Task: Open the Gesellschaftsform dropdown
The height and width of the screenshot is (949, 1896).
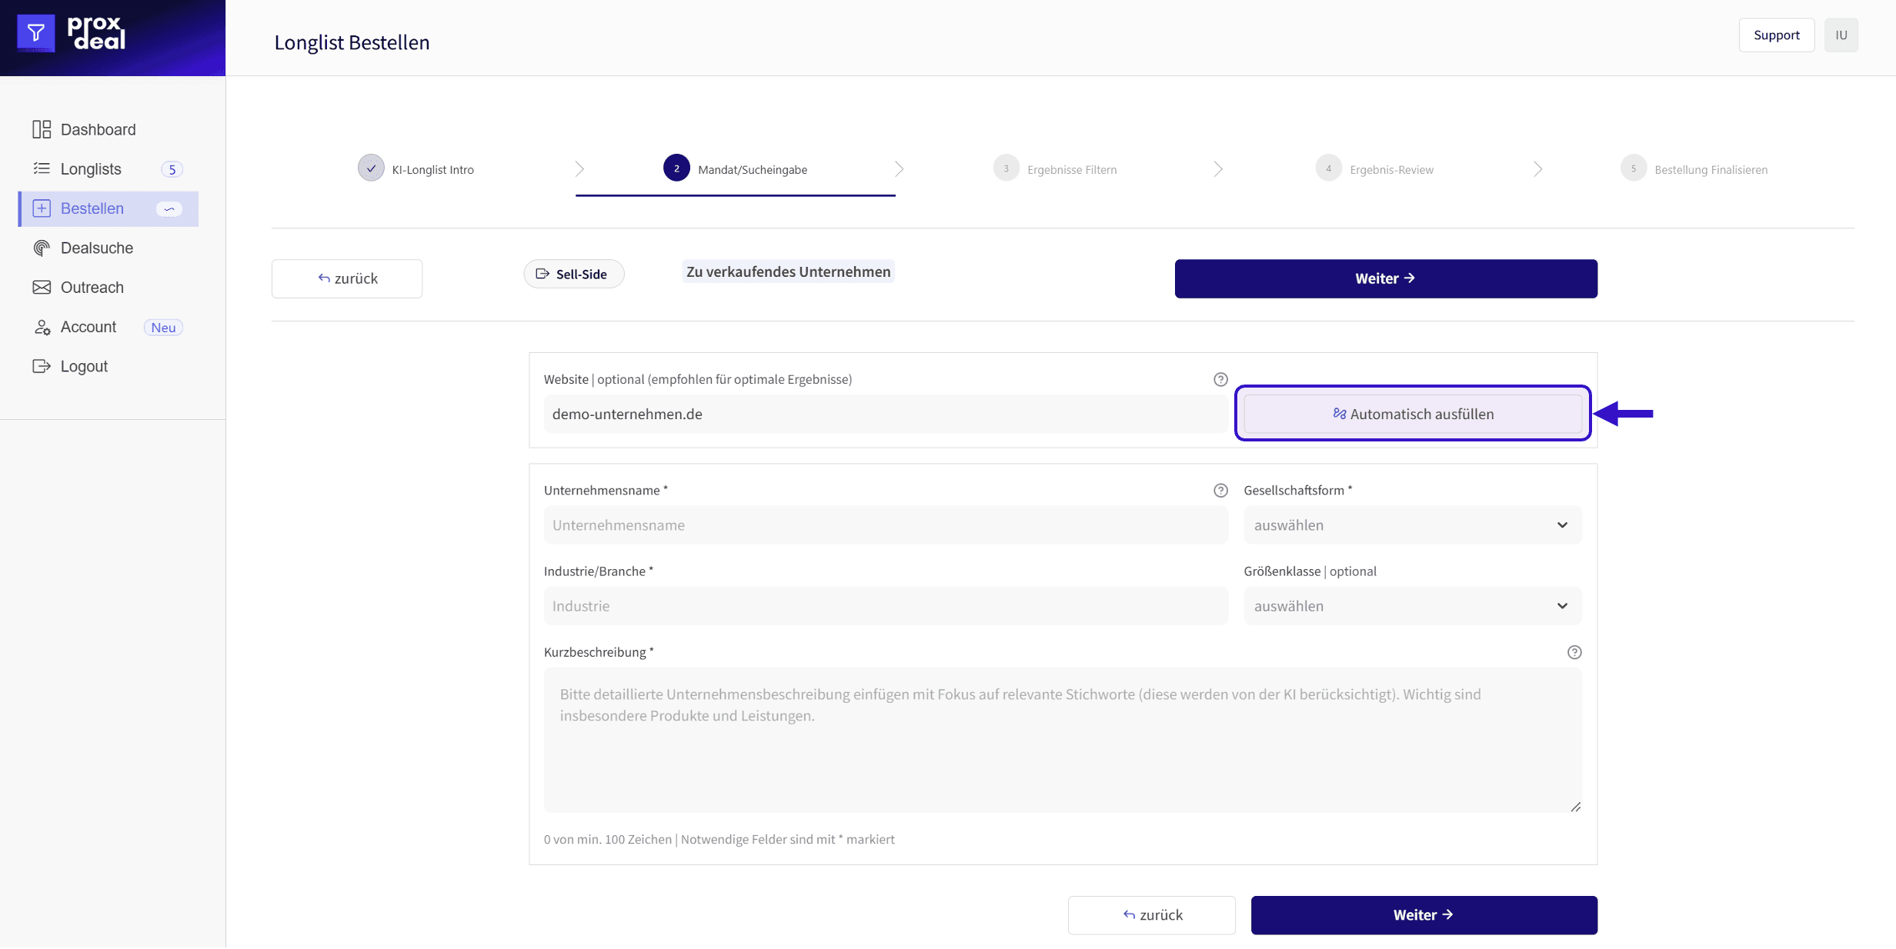Action: coord(1413,525)
